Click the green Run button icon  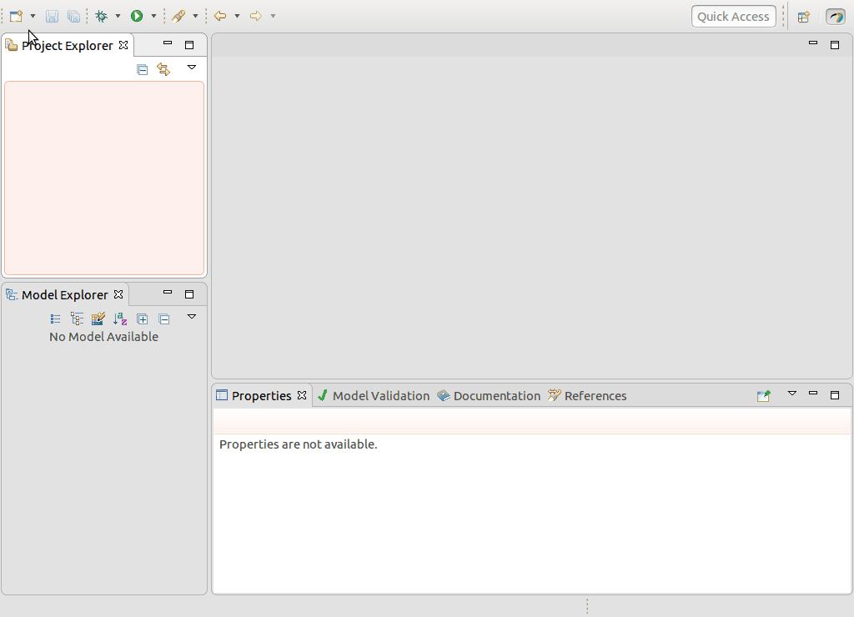137,16
